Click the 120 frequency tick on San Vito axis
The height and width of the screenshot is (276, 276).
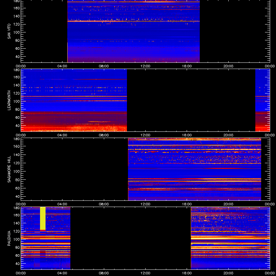17,24
